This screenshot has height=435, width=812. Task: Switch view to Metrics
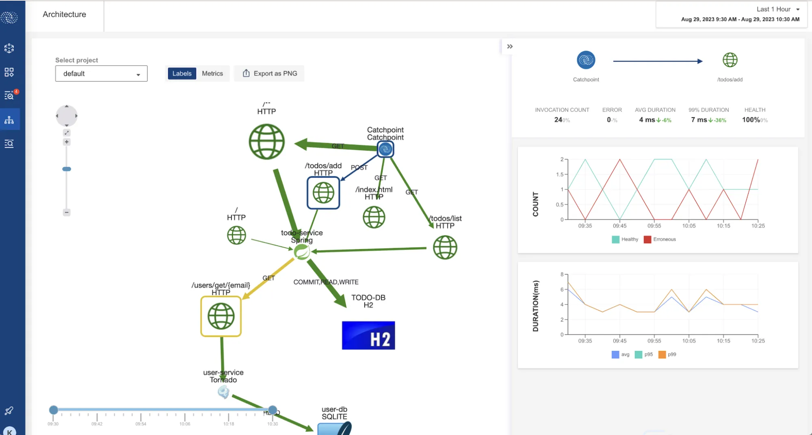[x=212, y=73]
